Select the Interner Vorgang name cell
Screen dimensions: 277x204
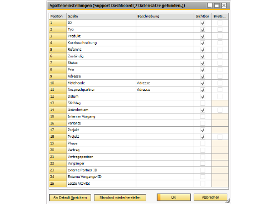pos(101,116)
